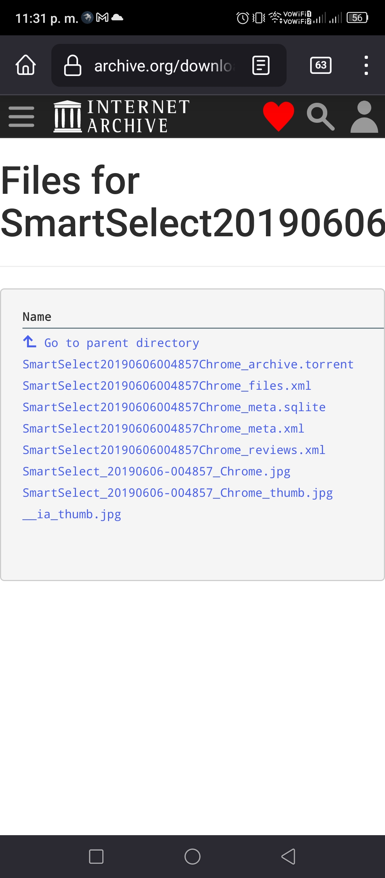385x878 pixels.
Task: Open the tabs switcher showing 63
Action: (321, 65)
